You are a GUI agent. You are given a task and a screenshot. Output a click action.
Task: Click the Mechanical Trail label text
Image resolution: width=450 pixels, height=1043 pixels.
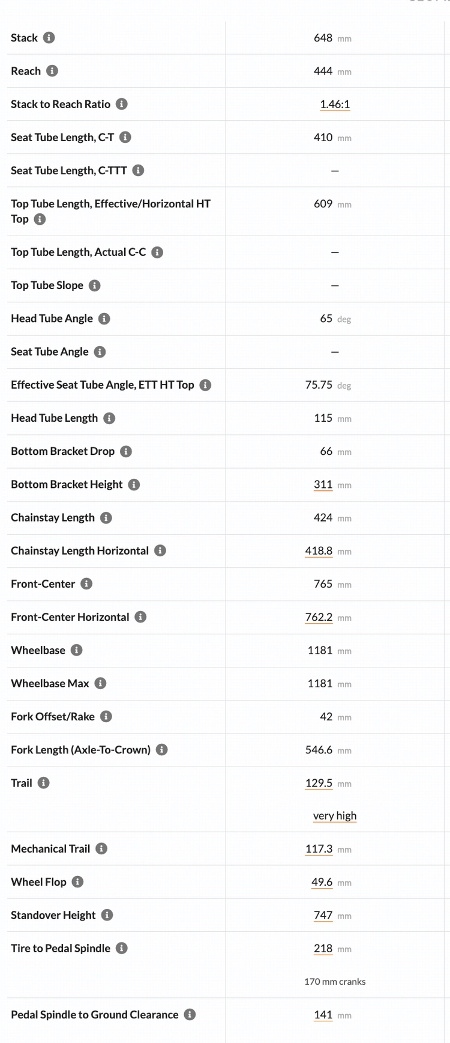coord(50,849)
